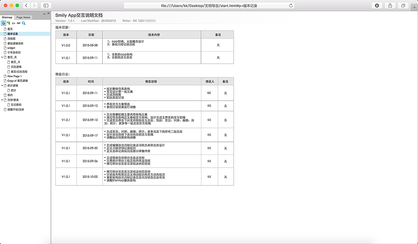Collapse the 注册/登录 tree node

click(2, 100)
